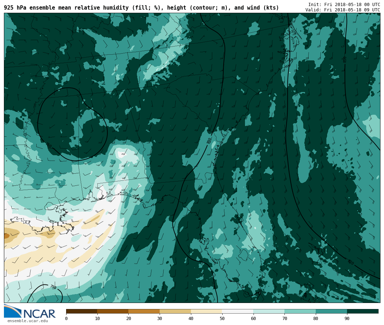The height and width of the screenshot is (325, 384).
Task: Click the colorbar tick label 40
Action: tap(191, 318)
